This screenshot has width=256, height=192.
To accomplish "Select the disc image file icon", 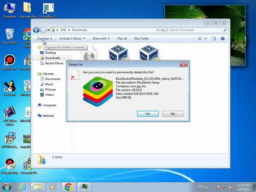I will click(x=89, y=53).
